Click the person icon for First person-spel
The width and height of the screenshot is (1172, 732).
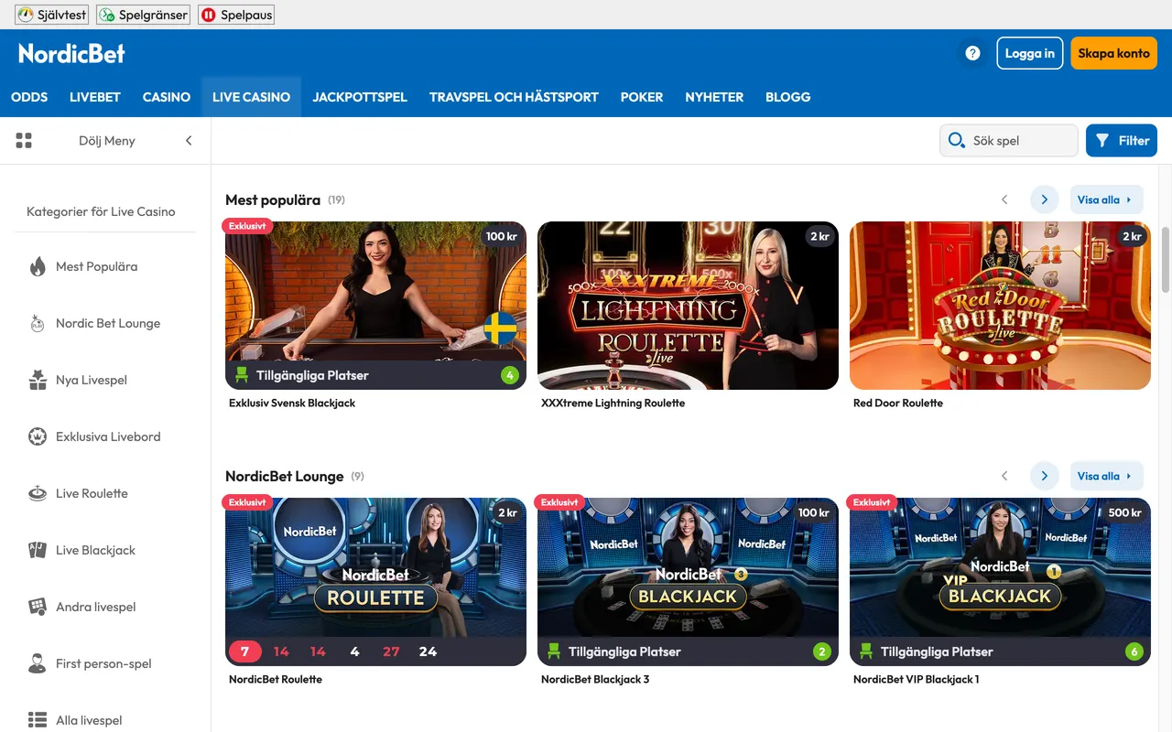click(x=38, y=663)
